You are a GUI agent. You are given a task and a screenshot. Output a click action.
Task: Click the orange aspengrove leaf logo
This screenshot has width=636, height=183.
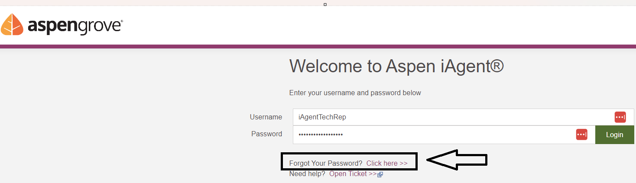(x=12, y=24)
